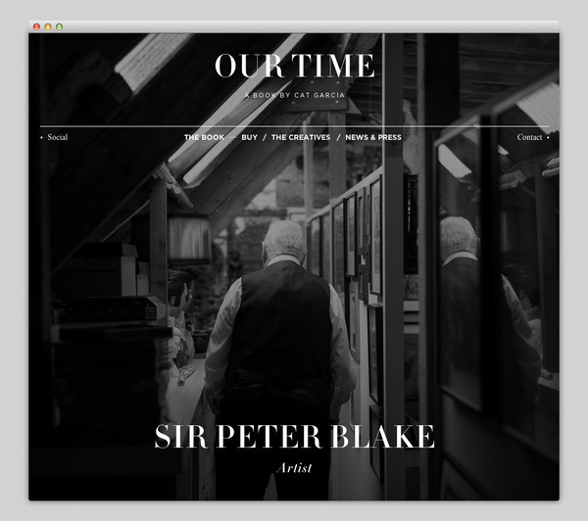Click the yellow minimize window button
The image size is (588, 521).
coord(48,26)
